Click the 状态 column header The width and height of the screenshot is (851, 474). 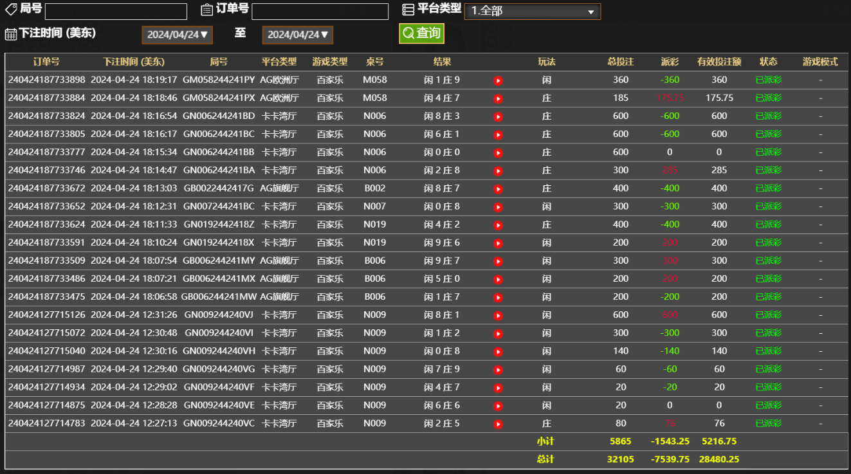click(769, 62)
